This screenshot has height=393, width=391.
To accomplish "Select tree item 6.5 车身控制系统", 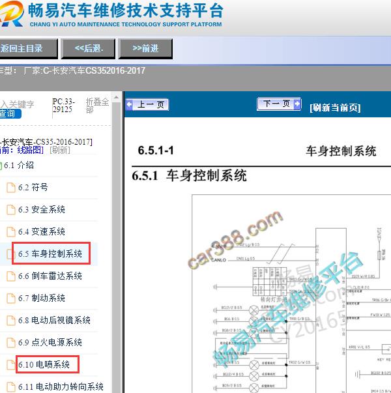I will point(50,254).
